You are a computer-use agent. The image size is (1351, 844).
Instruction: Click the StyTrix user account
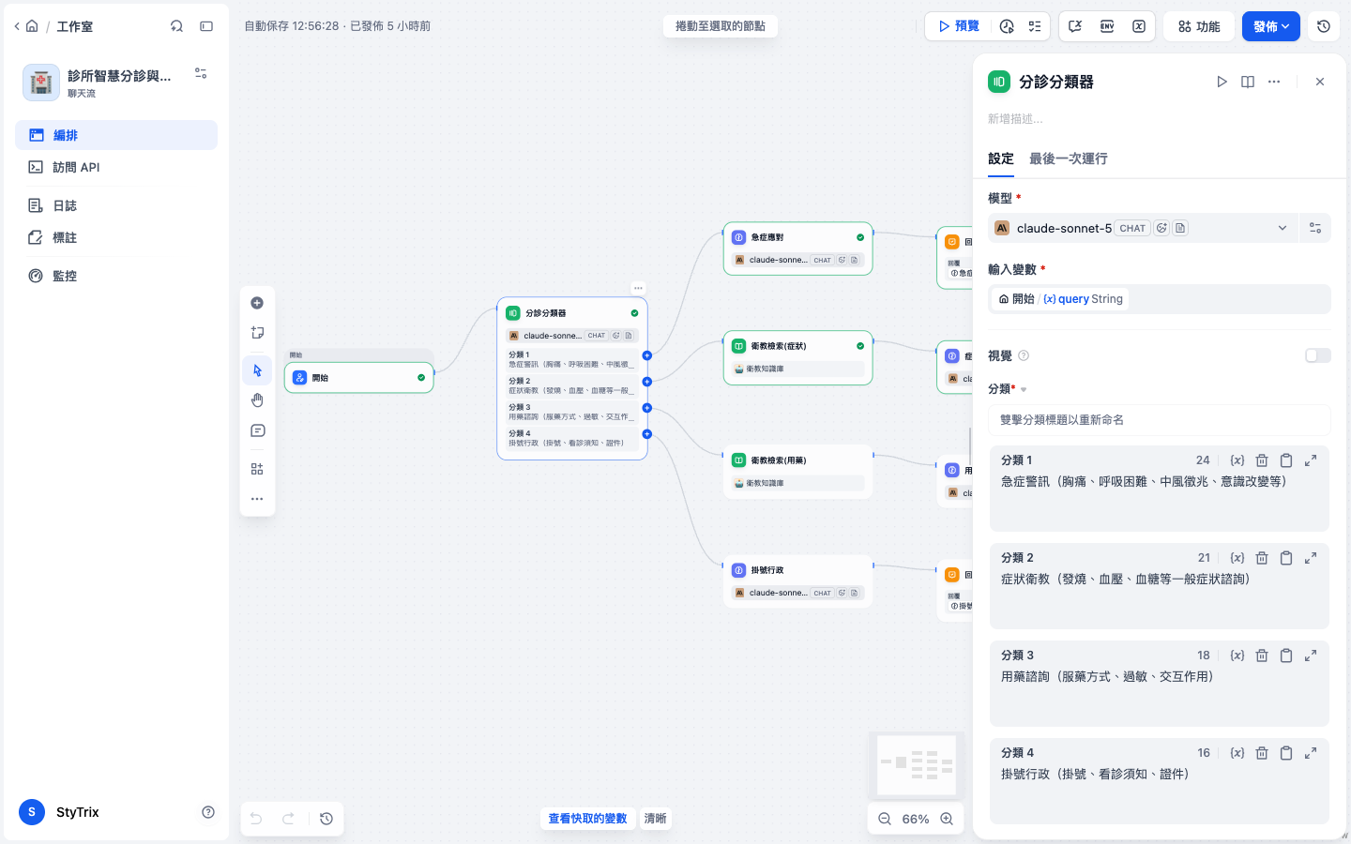pyautogui.click(x=60, y=812)
